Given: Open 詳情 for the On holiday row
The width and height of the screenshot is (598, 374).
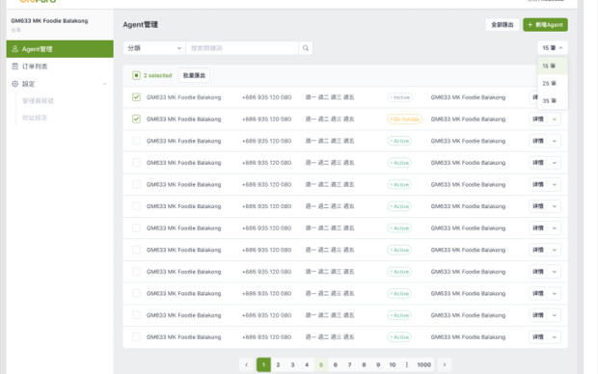Looking at the screenshot, I should pyautogui.click(x=538, y=120).
